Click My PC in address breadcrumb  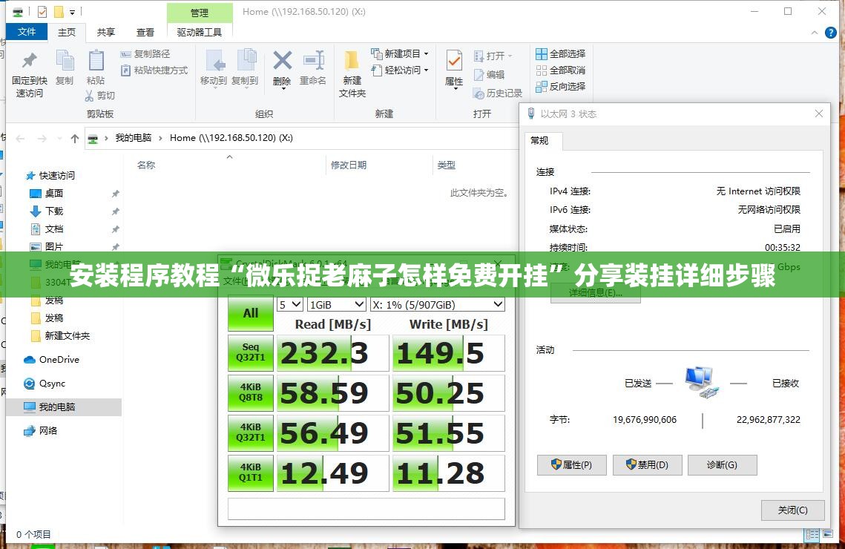click(x=133, y=138)
